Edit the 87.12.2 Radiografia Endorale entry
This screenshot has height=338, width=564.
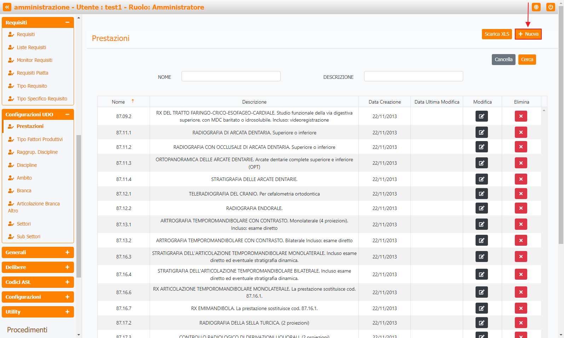pyautogui.click(x=482, y=208)
